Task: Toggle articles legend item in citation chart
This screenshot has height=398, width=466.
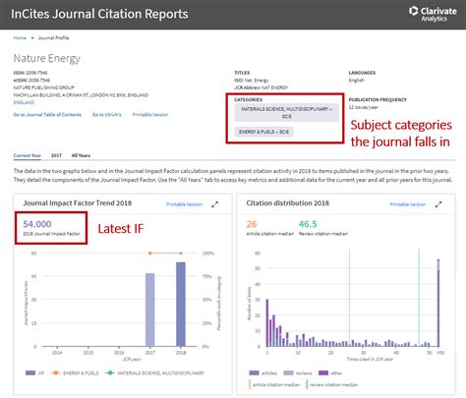Action: 262,372
